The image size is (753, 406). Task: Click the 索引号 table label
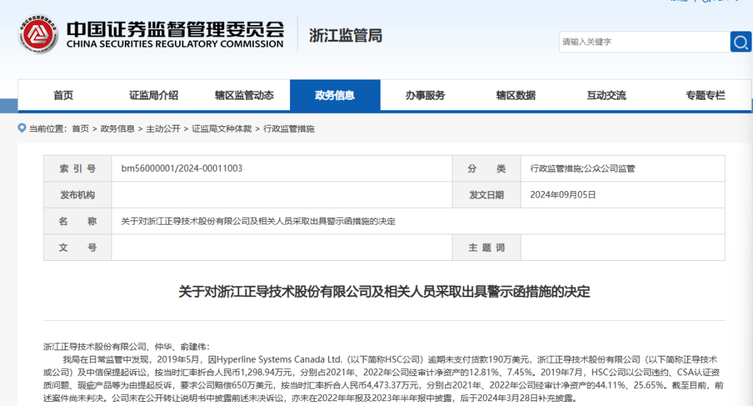click(77, 168)
